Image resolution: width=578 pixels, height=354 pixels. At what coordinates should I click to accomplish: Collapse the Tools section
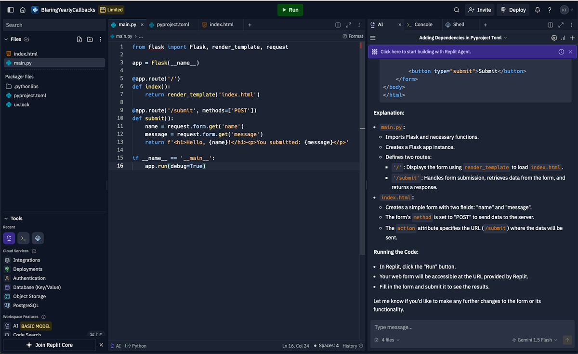point(6,218)
